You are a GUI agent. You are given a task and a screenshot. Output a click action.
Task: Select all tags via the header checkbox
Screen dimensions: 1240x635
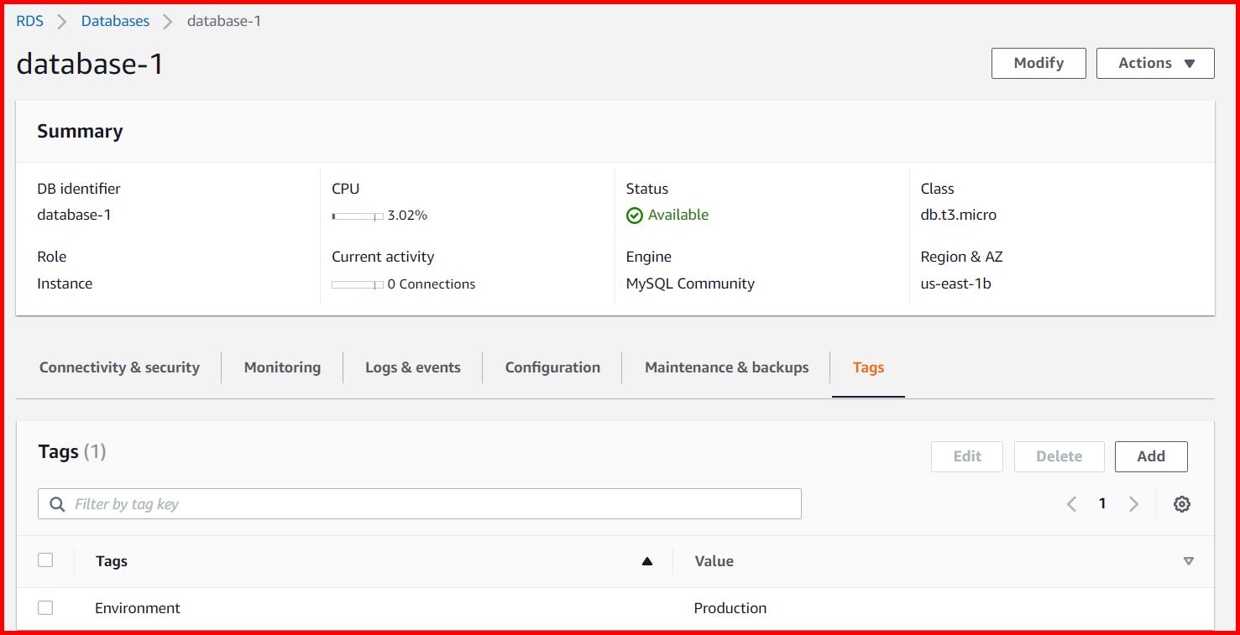pos(45,560)
